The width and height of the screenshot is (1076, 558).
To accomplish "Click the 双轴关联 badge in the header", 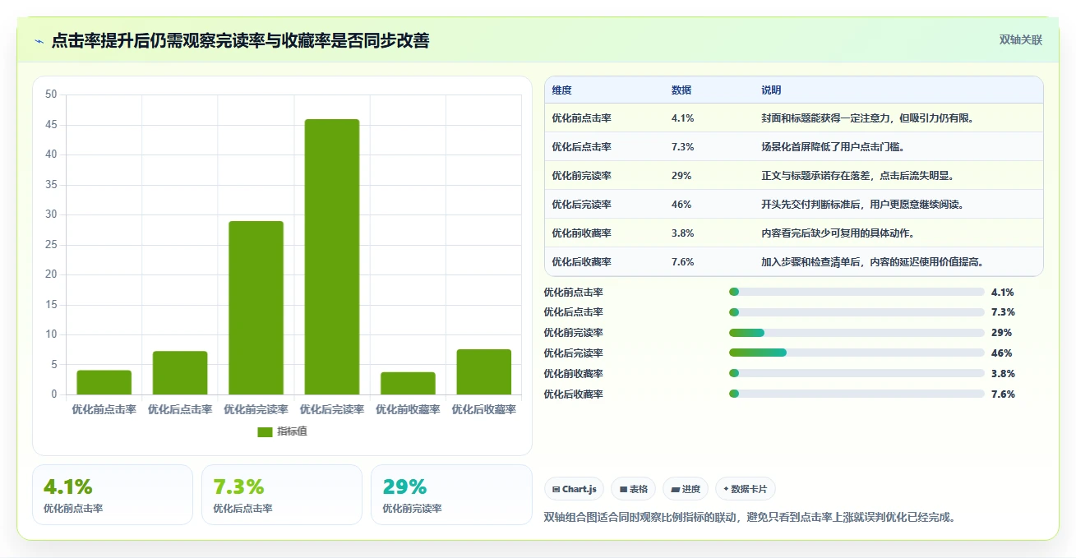I will coord(1020,40).
